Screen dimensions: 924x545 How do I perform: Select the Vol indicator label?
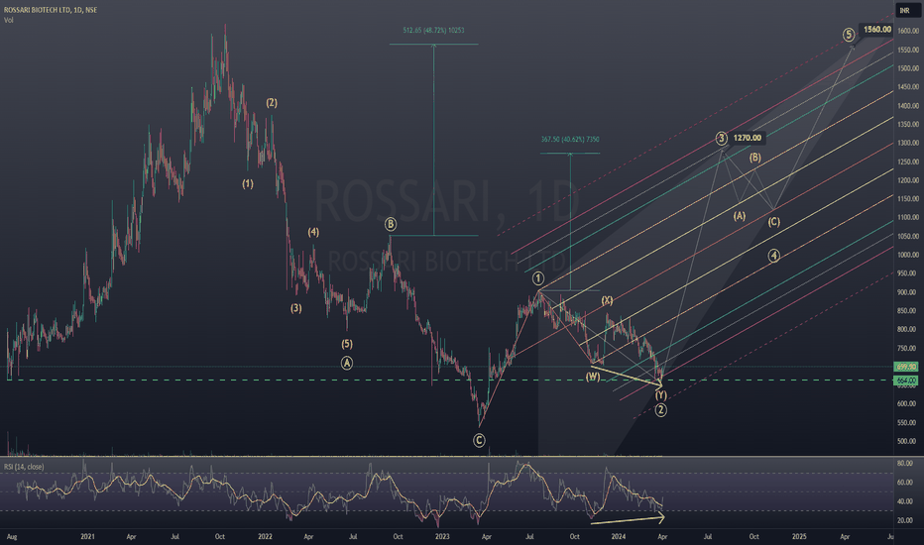pos(8,20)
